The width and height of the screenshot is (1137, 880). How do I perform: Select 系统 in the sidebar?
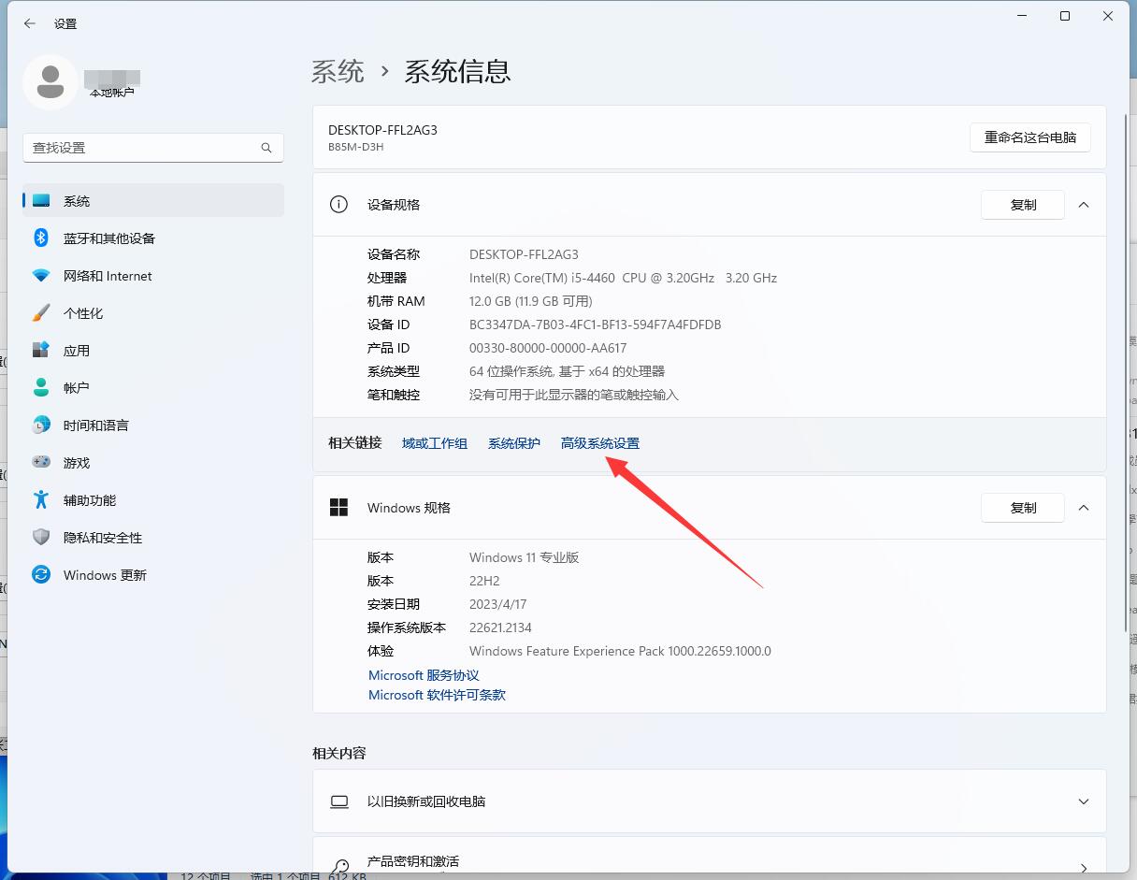pyautogui.click(x=77, y=201)
